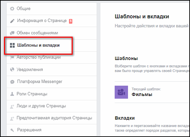
Task: Open the Разрешения section
Action: click(x=52, y=130)
